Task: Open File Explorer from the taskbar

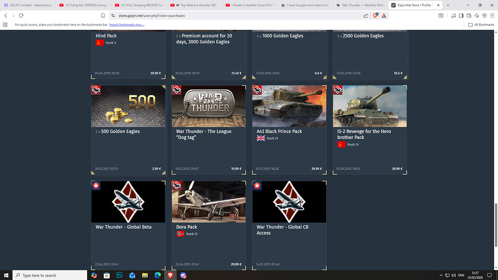Action: tap(144, 275)
